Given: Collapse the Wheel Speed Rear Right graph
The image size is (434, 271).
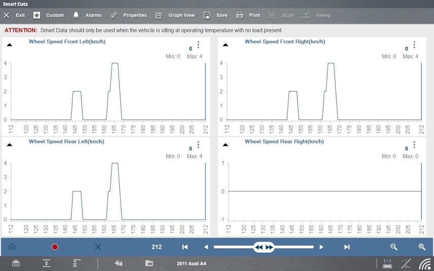Looking at the screenshot, I should click(226, 144).
